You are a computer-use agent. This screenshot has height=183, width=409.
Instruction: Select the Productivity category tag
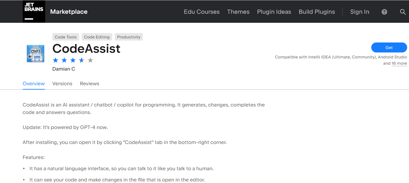click(x=128, y=37)
